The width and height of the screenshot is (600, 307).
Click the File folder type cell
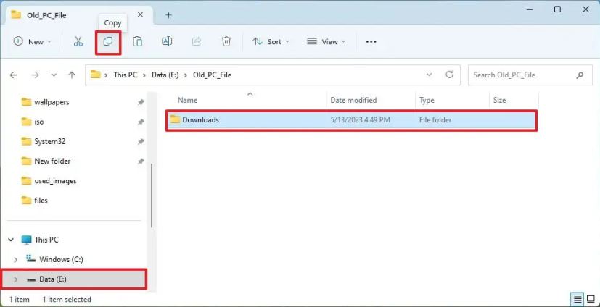[x=435, y=120]
